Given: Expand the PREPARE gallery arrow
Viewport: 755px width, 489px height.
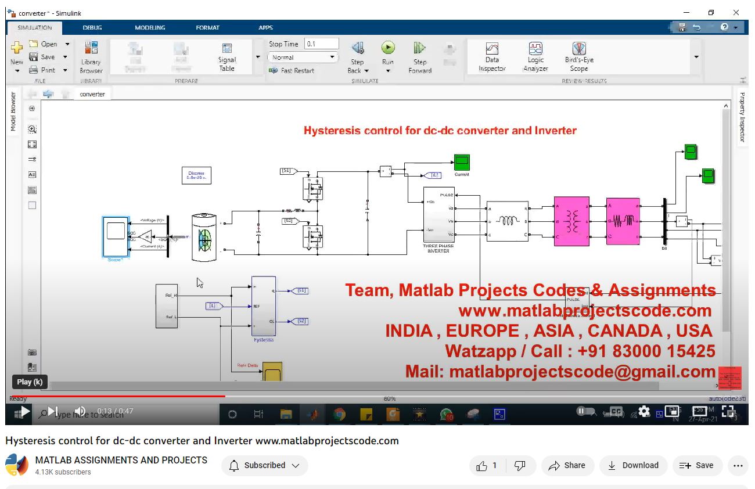Looking at the screenshot, I should (258, 57).
